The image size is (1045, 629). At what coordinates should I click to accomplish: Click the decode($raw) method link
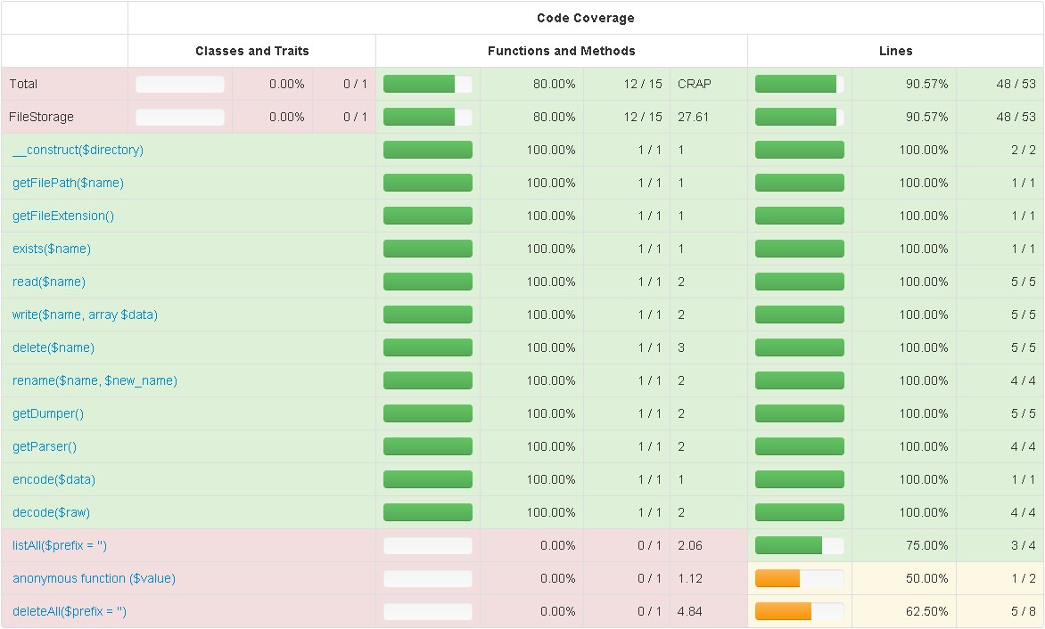pyautogui.click(x=51, y=512)
